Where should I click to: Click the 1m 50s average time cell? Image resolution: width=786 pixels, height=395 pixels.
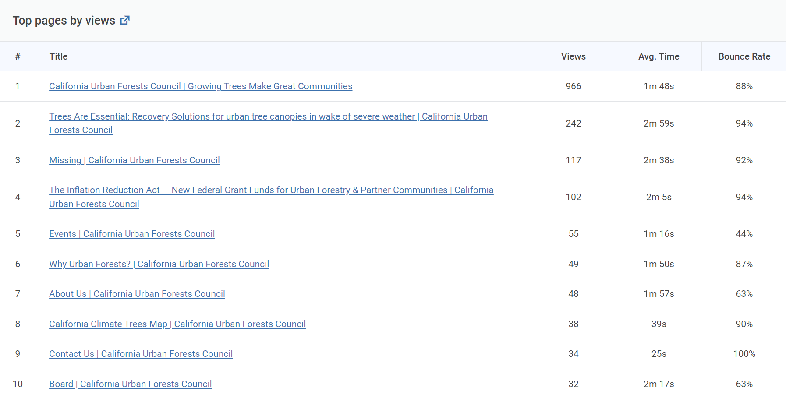(659, 264)
